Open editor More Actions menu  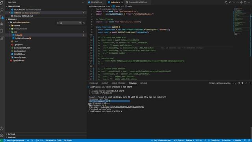[249, 2]
